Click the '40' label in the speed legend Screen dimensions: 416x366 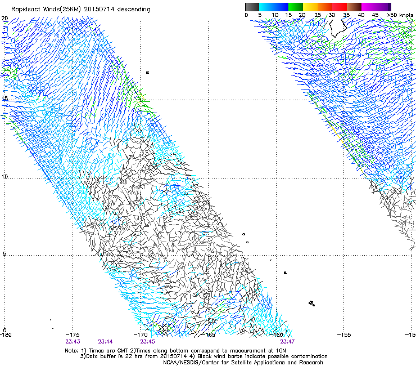(x=361, y=15)
